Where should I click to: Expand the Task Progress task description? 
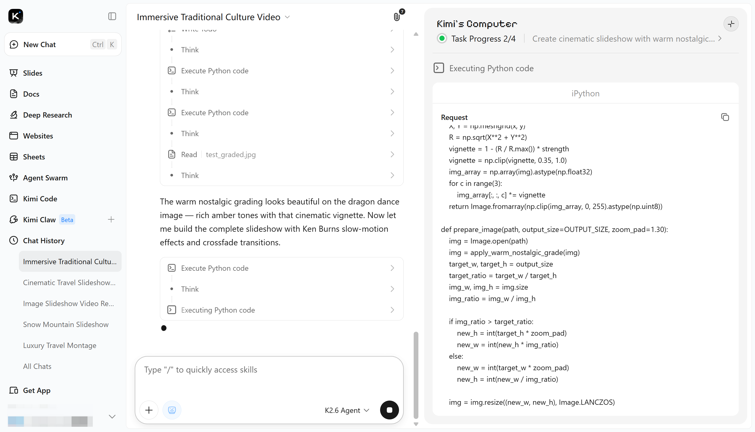[627, 39]
